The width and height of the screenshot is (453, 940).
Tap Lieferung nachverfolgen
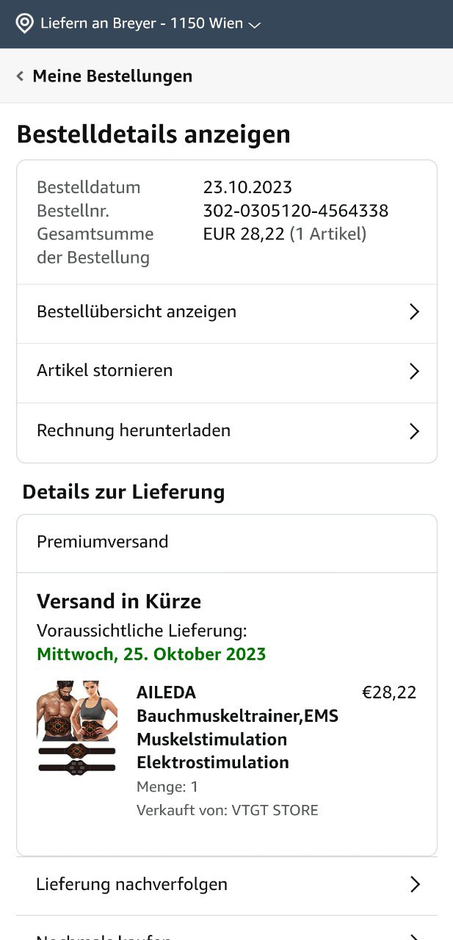[131, 884]
